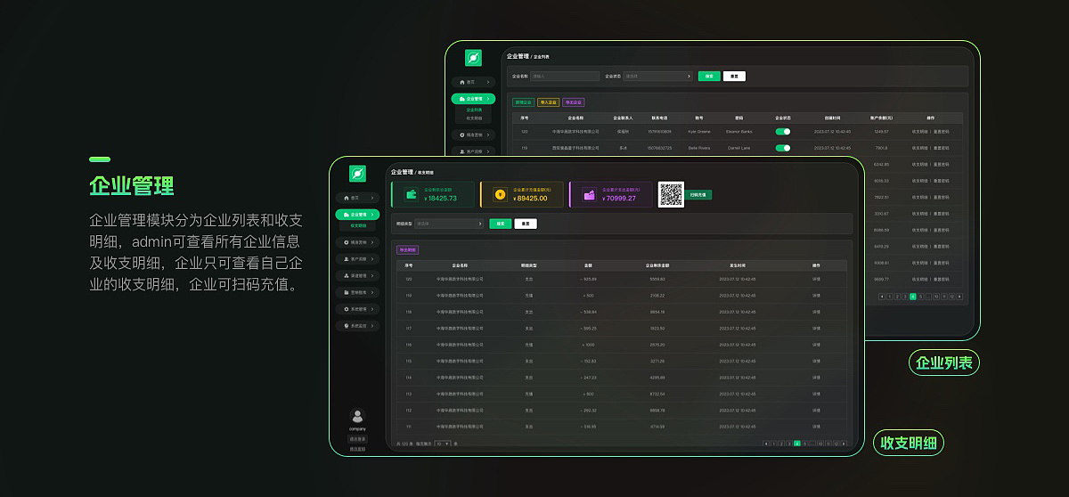Expand the 首页 chevron in the 企业列表 window sidebar

pos(488,82)
